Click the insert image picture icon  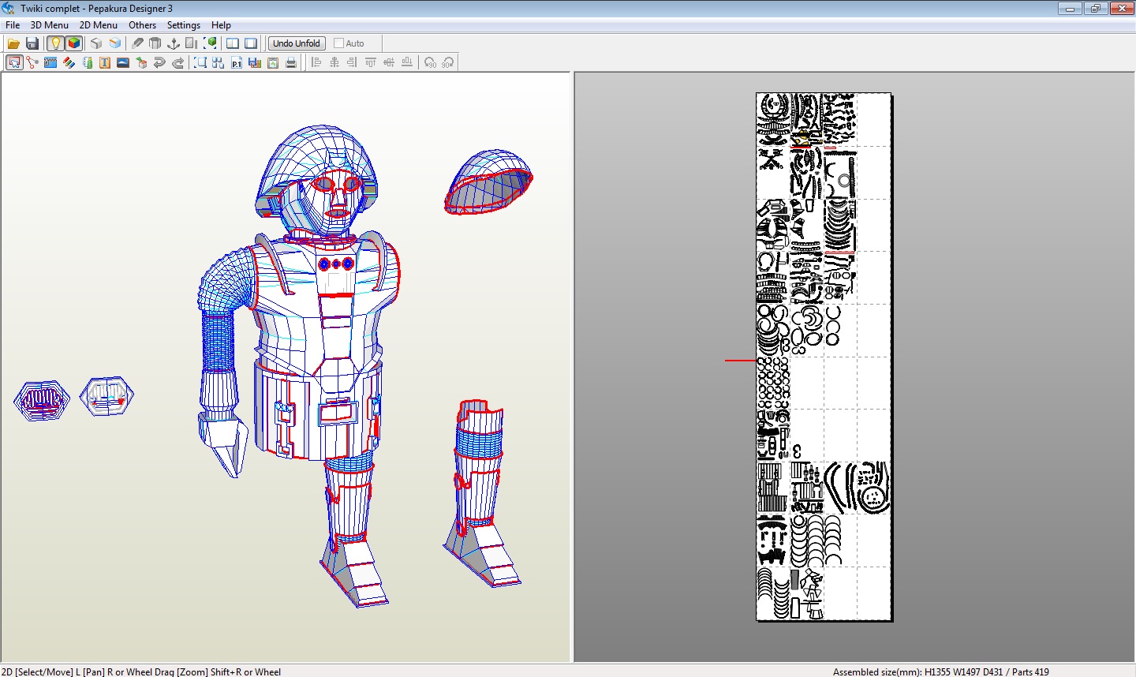pos(123,62)
